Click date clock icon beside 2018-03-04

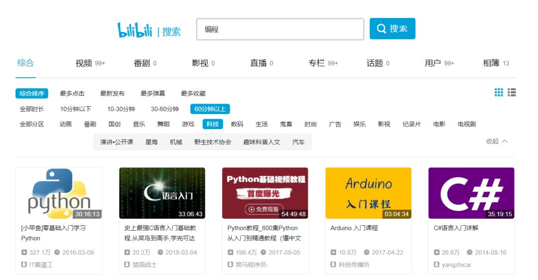[x=160, y=252]
